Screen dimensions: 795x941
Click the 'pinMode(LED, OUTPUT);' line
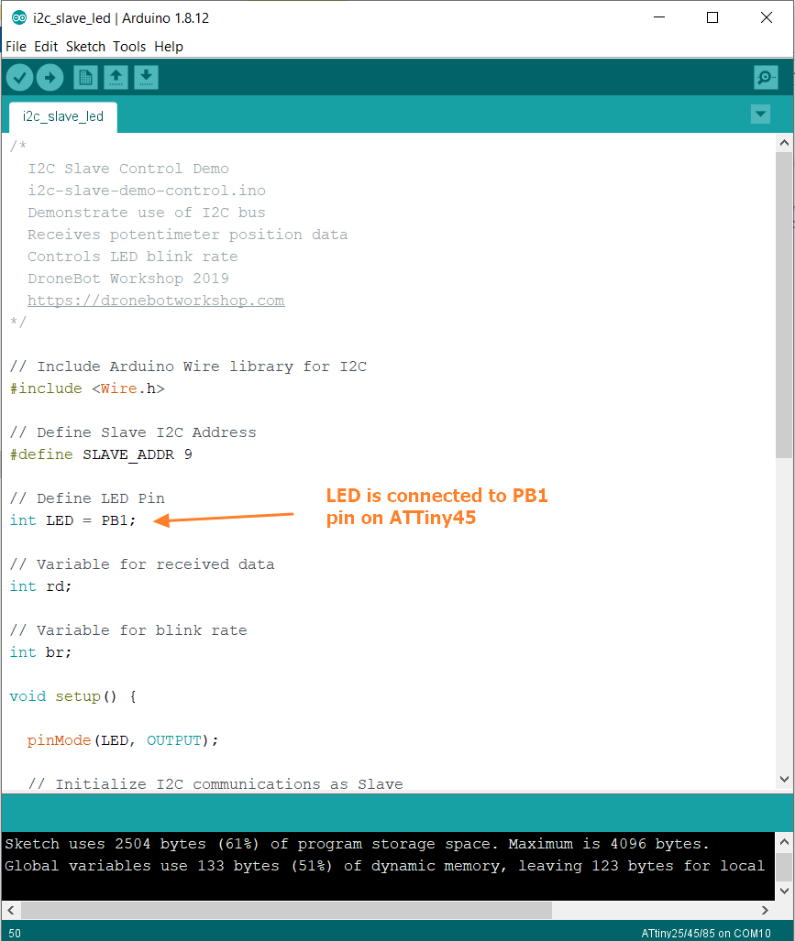123,740
